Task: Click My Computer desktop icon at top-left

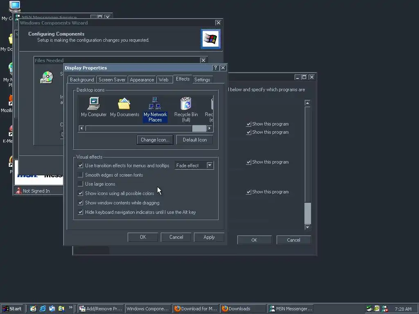Action: click(15, 7)
